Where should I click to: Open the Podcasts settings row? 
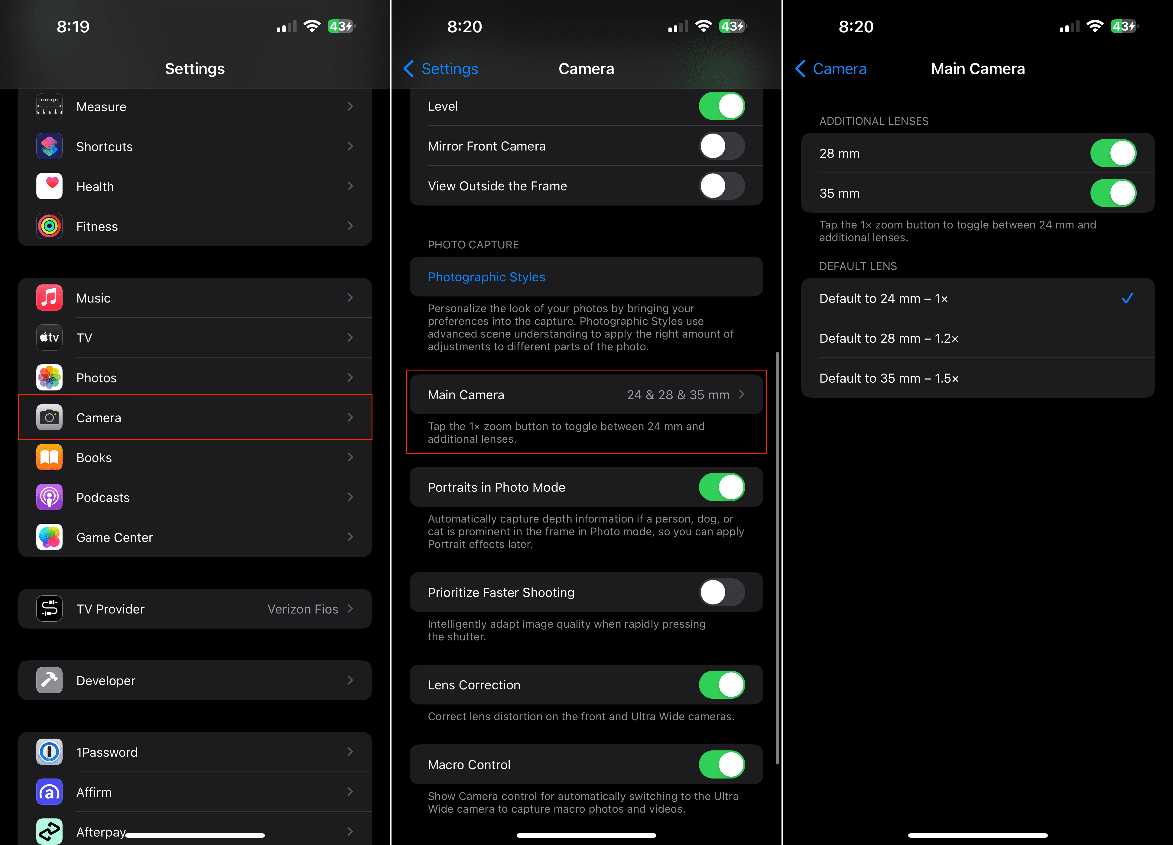(x=195, y=497)
